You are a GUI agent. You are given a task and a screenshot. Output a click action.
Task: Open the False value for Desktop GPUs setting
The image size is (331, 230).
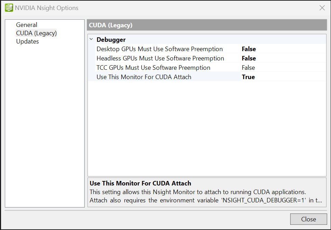(283, 49)
